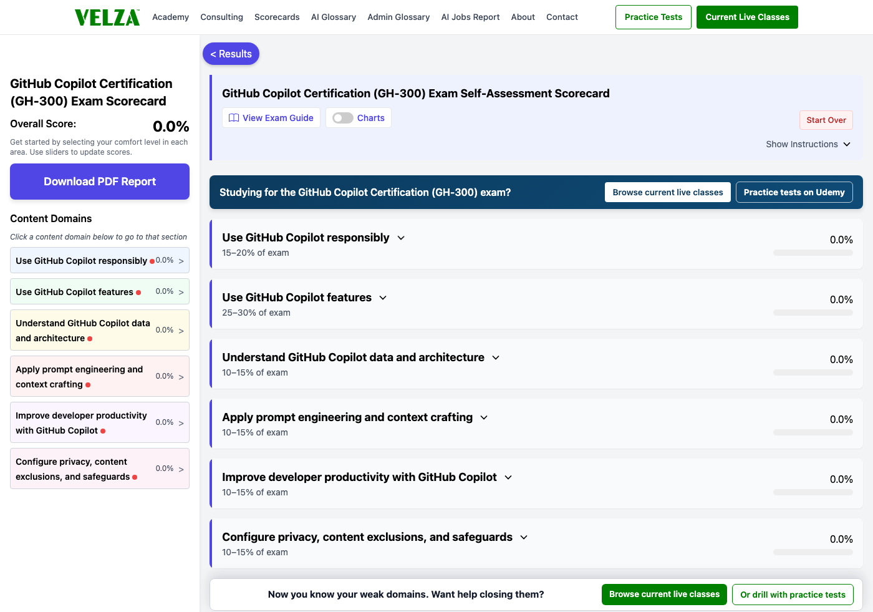The width and height of the screenshot is (873, 612).
Task: Download the PDF Report
Action: (x=100, y=182)
